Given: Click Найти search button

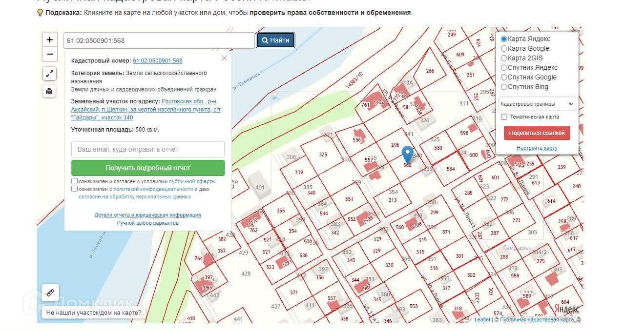Looking at the screenshot, I should pyautogui.click(x=275, y=40).
